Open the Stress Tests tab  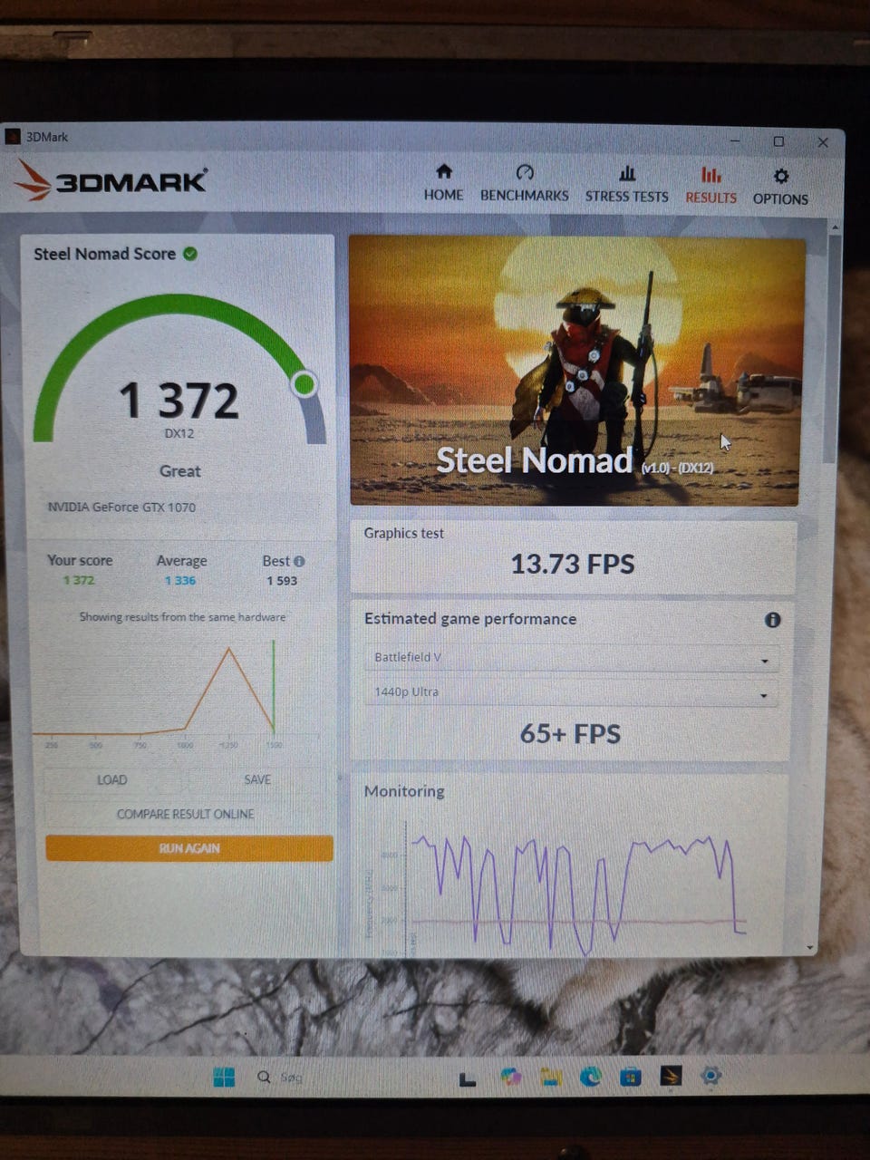(626, 184)
